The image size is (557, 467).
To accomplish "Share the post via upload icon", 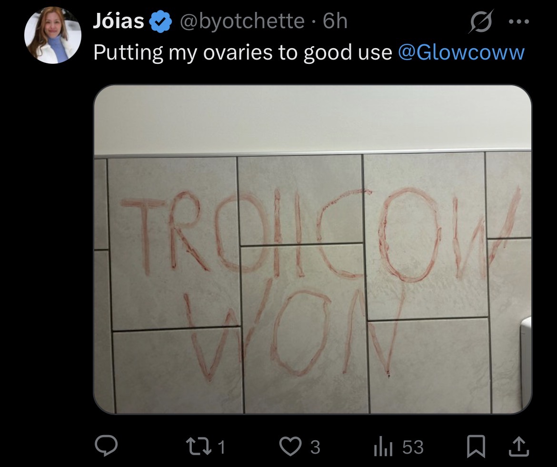I will [518, 447].
